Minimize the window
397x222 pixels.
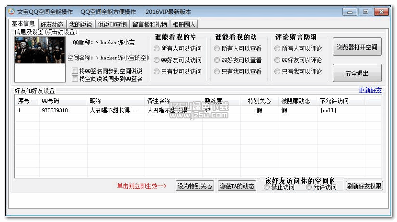coord(350,12)
